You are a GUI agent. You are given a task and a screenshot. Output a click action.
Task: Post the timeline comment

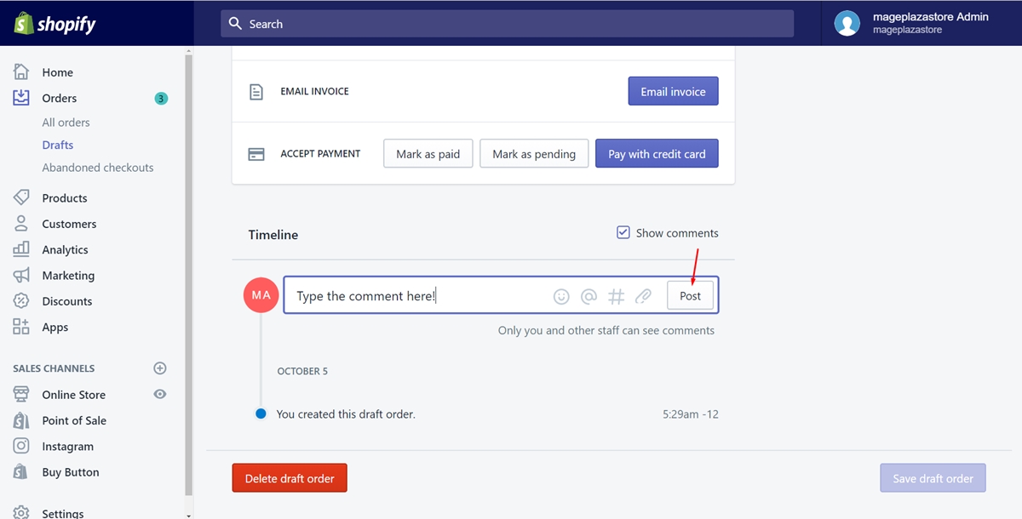click(x=690, y=295)
